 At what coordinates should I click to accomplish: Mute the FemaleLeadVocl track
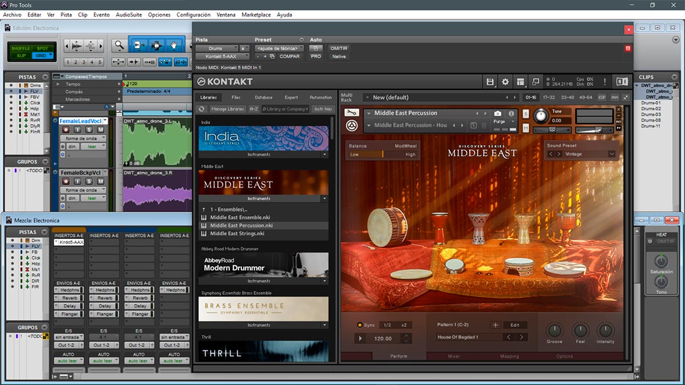[100, 130]
